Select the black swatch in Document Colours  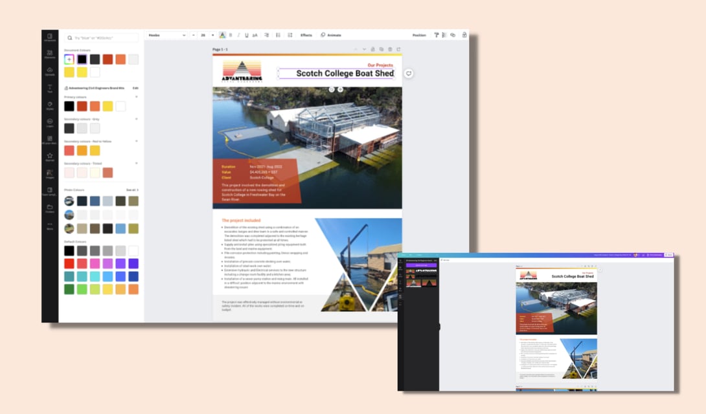point(82,60)
